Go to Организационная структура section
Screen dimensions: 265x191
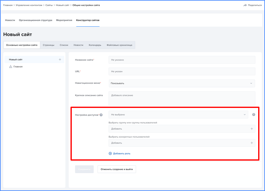coord(35,20)
